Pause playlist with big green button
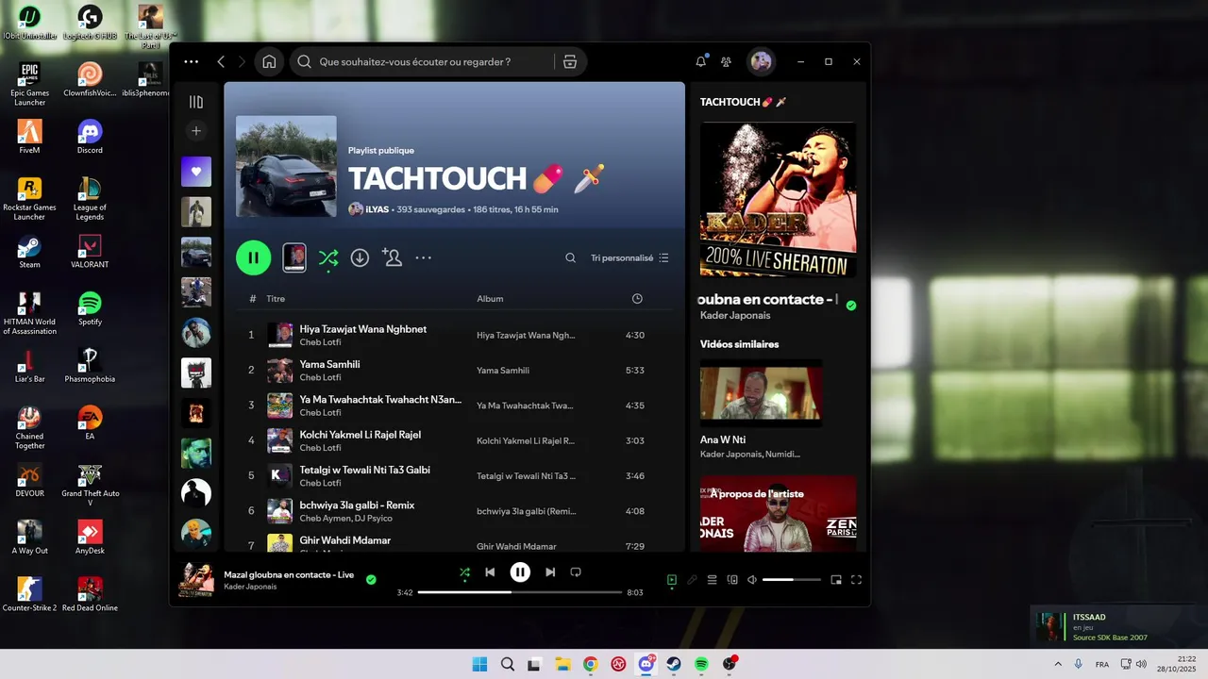The width and height of the screenshot is (1208, 679). coord(253,257)
